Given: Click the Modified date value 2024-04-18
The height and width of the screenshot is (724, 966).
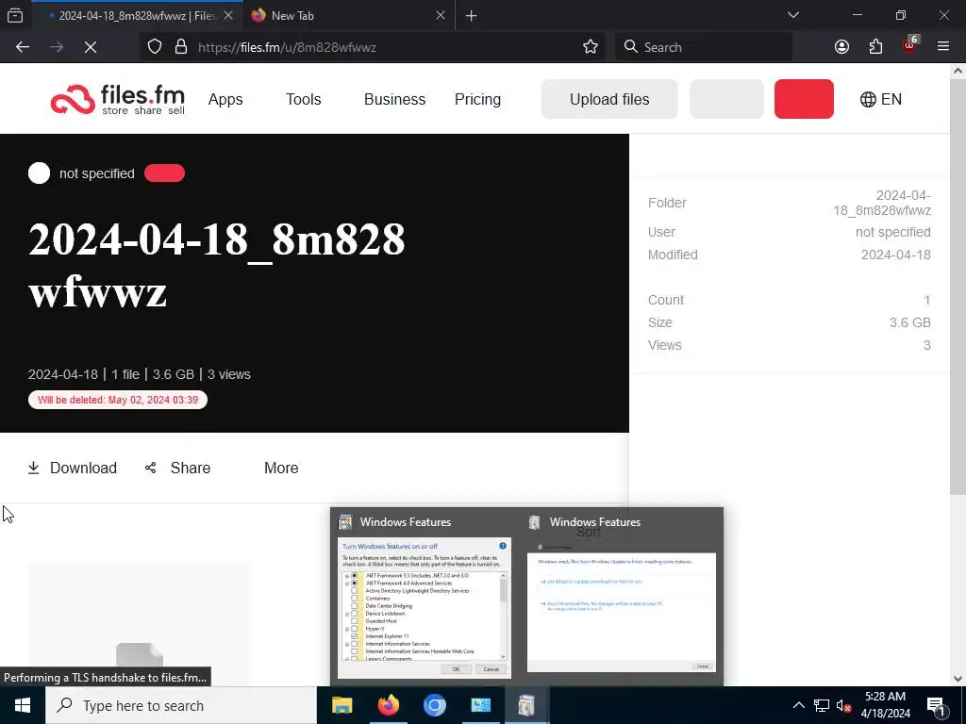Looking at the screenshot, I should click(x=896, y=255).
